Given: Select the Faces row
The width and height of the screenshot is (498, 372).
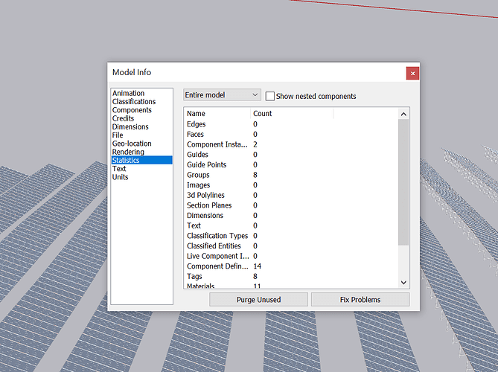Looking at the screenshot, I should pyautogui.click(x=291, y=134).
